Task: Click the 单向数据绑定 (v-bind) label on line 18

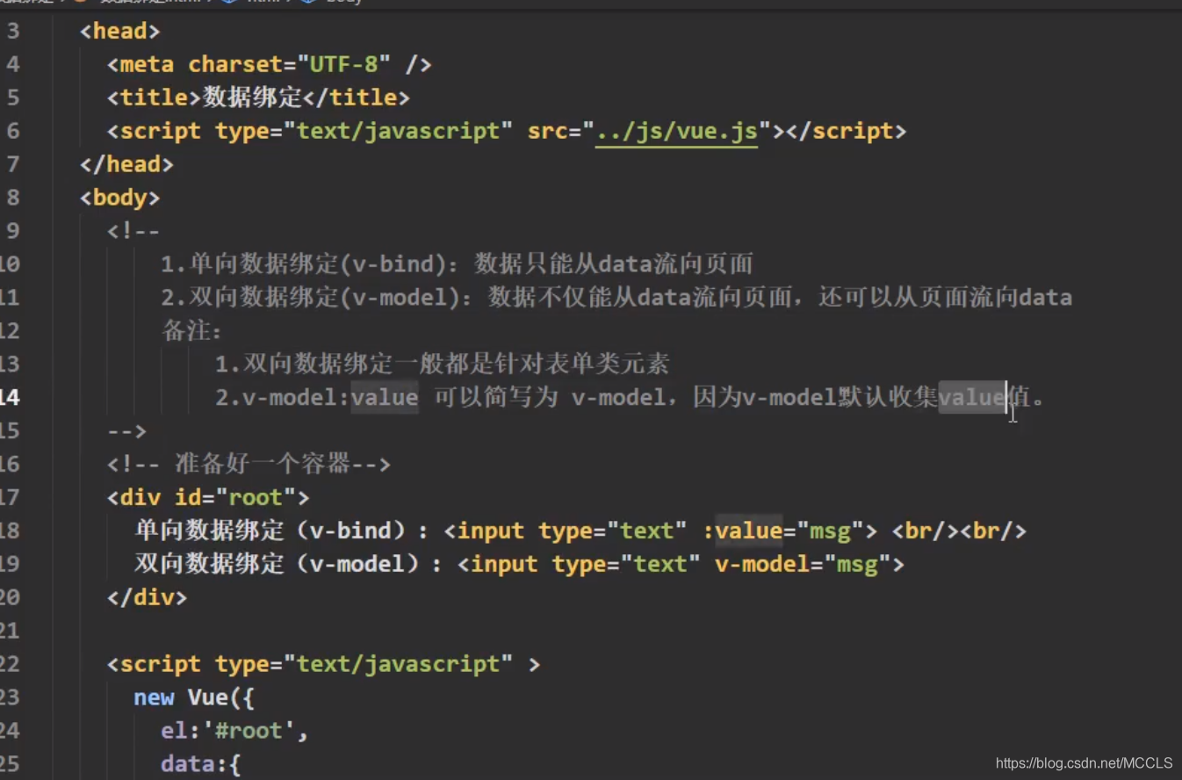Action: pyautogui.click(x=281, y=531)
